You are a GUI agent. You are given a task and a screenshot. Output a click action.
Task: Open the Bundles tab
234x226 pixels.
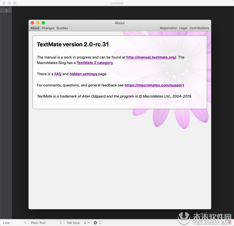(x=62, y=28)
